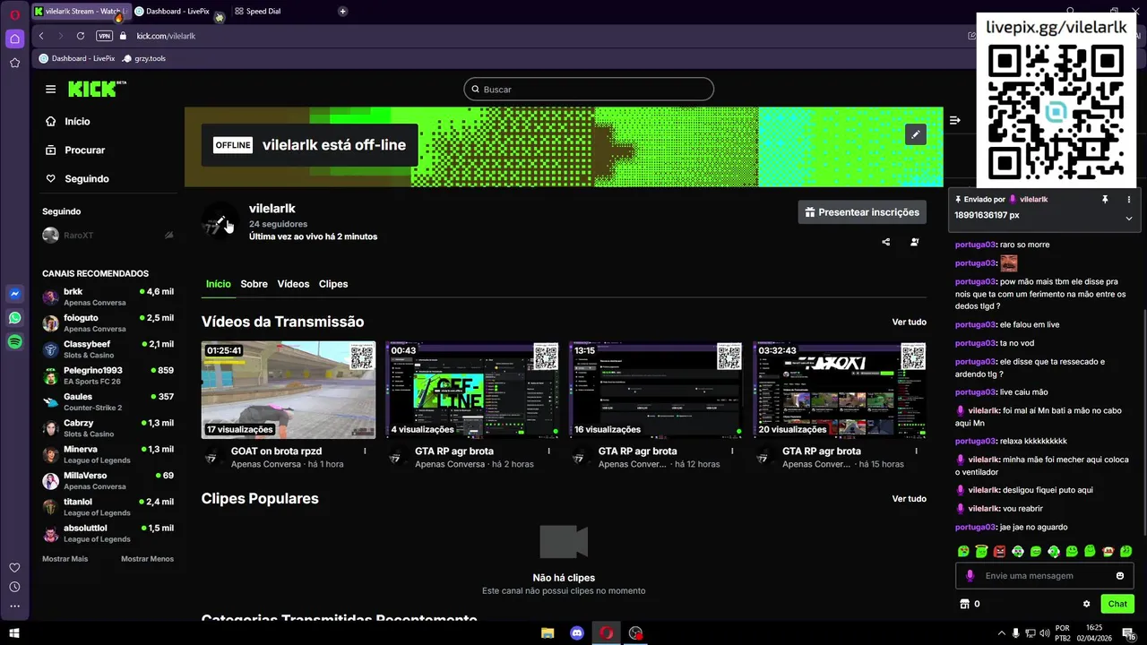Unpin the pinned chat message
The image size is (1147, 645).
point(1105,199)
